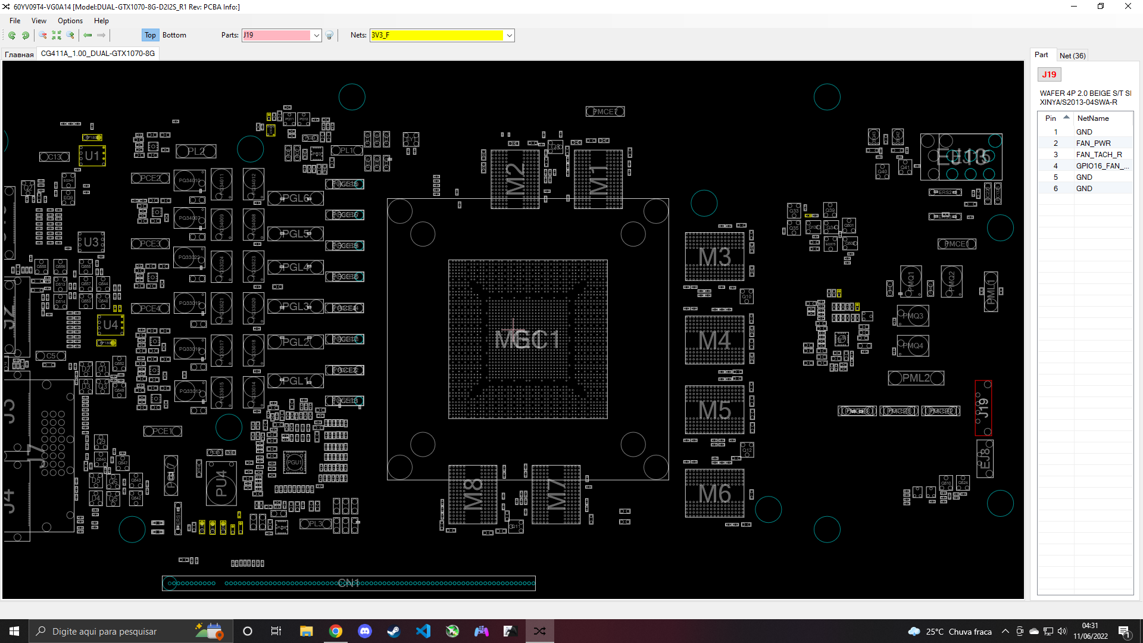Show hidden system tray icons
This screenshot has width=1143, height=643.
1005,631
